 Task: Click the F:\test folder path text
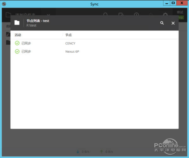31,25
